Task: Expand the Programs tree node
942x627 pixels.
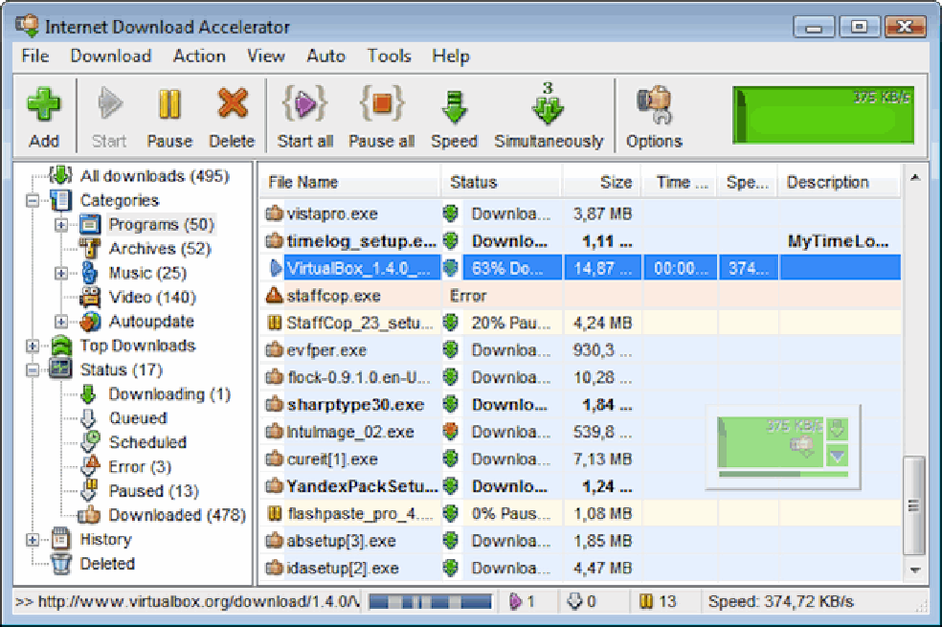Action: click(x=61, y=225)
